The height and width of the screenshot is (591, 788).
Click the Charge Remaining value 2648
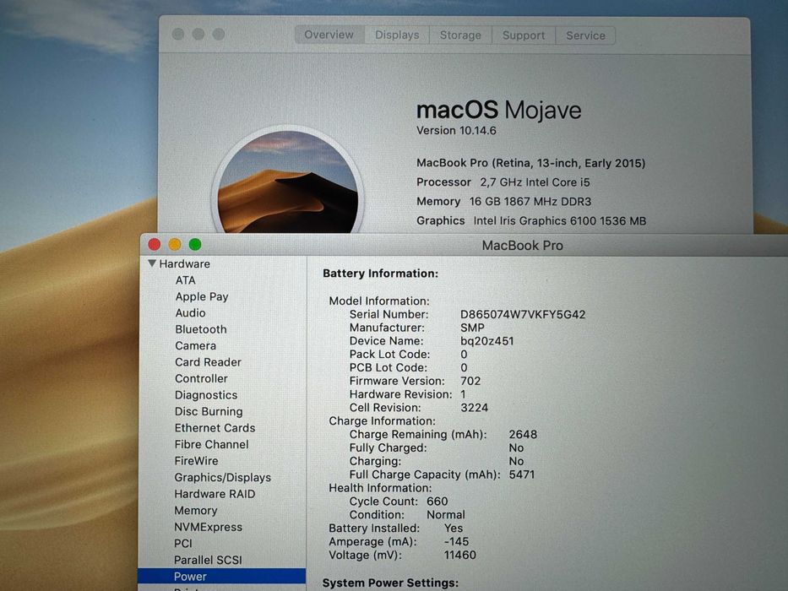[523, 434]
